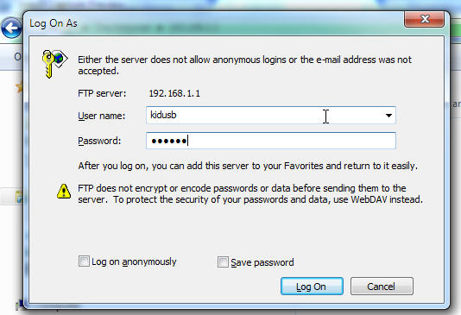Click the partially hidden favorites star icon
Image resolution: width=461 pixels, height=315 pixels.
pyautogui.click(x=19, y=87)
